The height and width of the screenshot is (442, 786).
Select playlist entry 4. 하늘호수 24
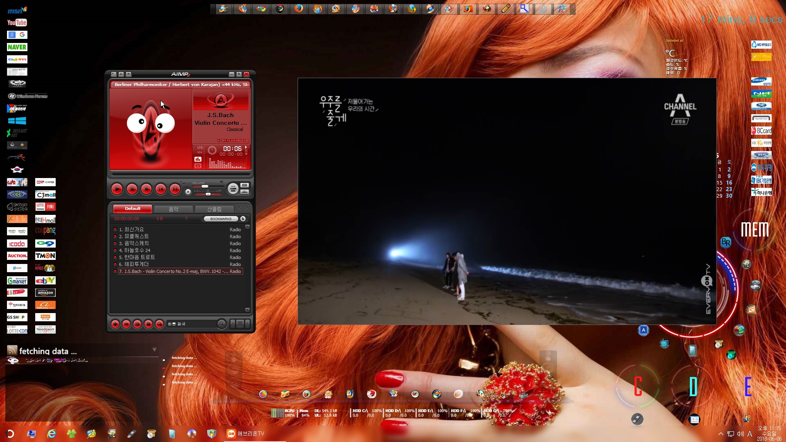[178, 250]
